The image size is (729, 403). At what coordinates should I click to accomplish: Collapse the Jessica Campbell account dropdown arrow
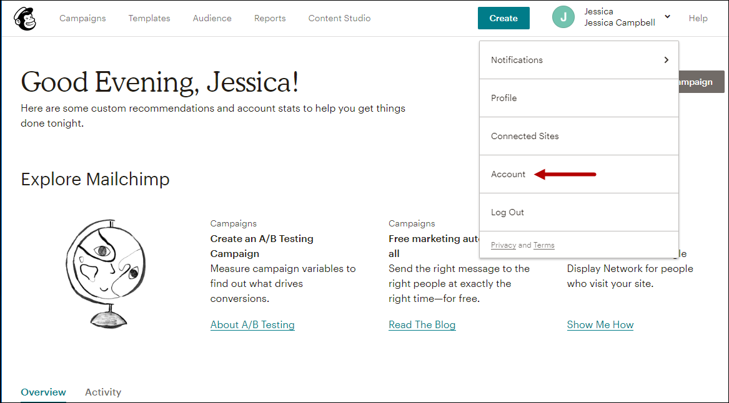click(667, 17)
